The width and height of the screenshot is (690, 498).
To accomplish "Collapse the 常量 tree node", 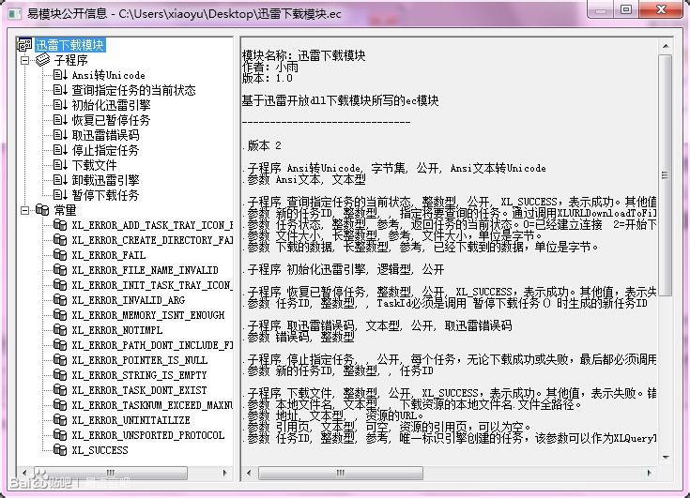I will pyautogui.click(x=25, y=210).
